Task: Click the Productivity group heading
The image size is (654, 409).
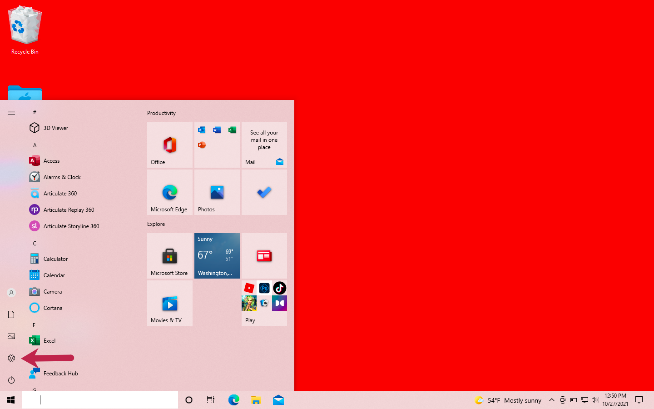Action: point(161,113)
